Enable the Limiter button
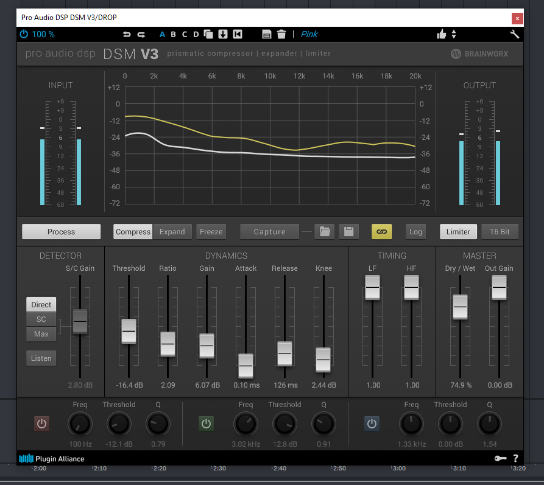 [458, 232]
